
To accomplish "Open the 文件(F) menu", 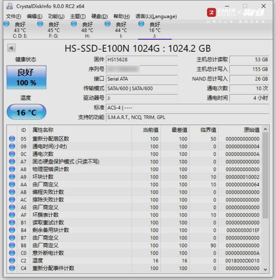I will 14,16.
